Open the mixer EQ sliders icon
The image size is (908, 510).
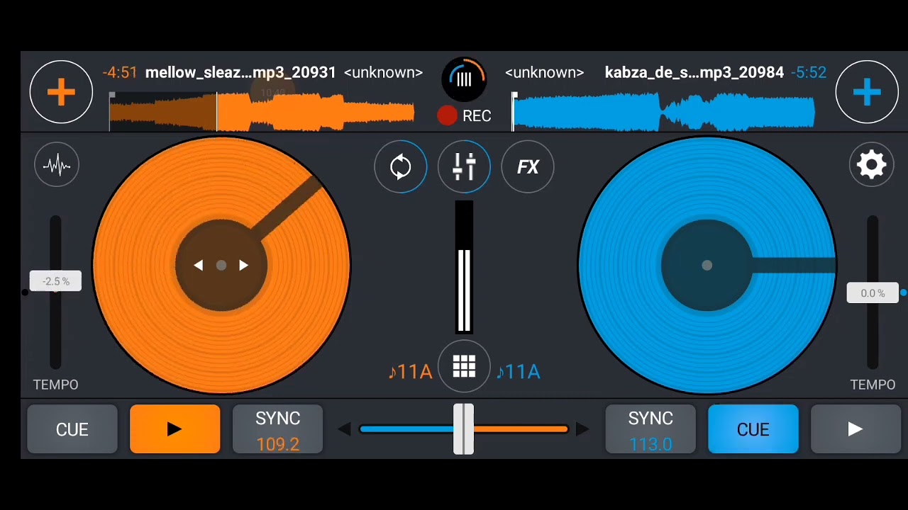(464, 167)
